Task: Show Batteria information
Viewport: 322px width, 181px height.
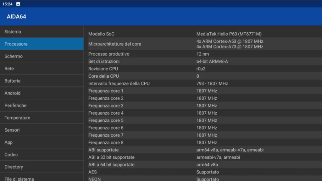Action: pyautogui.click(x=42, y=81)
